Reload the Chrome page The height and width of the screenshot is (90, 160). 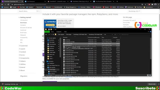click(8, 4)
